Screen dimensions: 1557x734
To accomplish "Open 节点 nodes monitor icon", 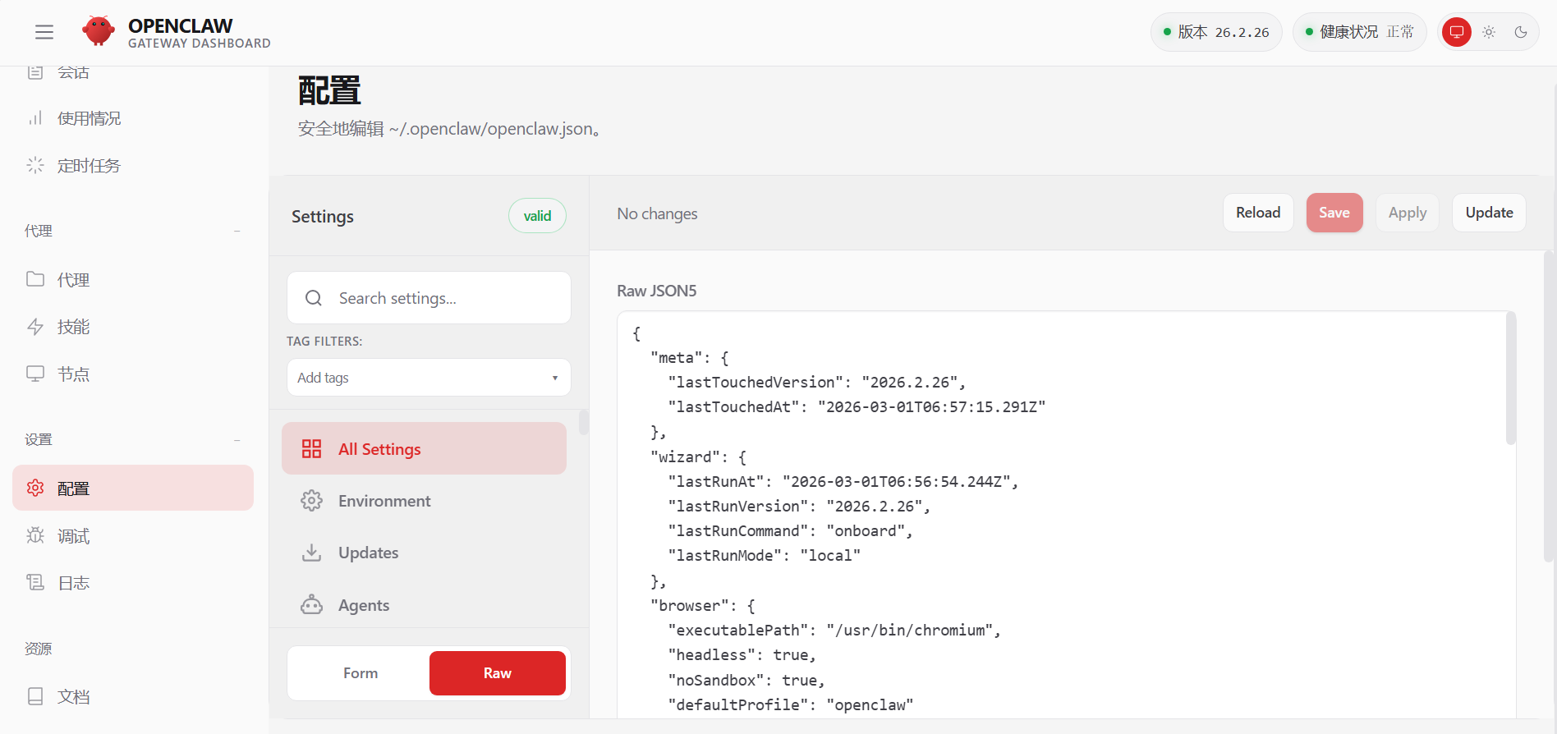I will click(35, 374).
